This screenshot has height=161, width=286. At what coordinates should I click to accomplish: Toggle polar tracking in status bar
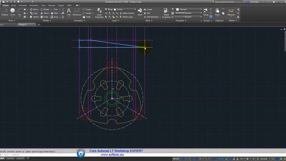200,159
